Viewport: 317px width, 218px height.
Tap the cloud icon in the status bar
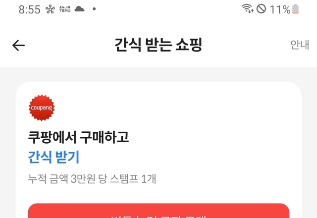(79, 9)
